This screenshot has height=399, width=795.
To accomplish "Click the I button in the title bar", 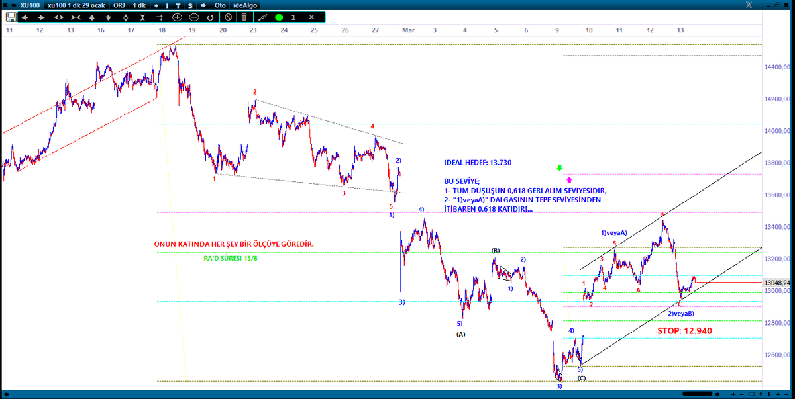I will pos(167,5).
